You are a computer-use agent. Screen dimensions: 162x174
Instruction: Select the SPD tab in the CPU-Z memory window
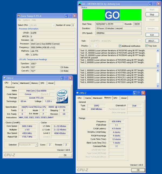115,98
